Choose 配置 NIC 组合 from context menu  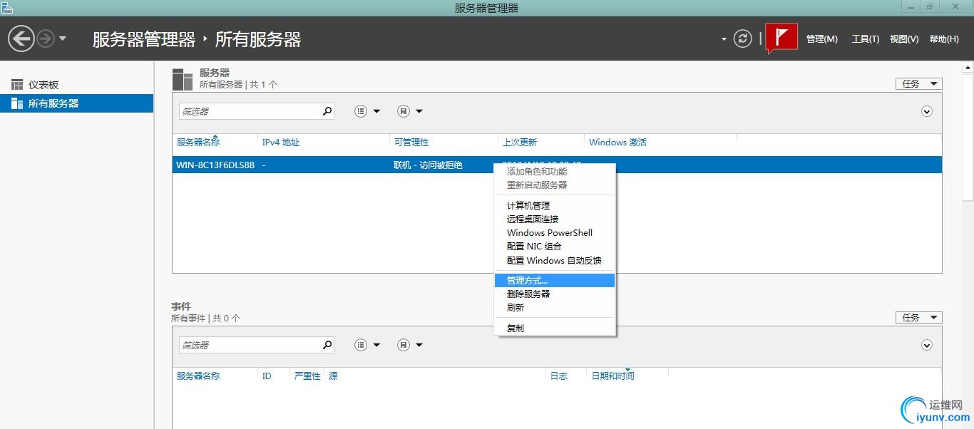coord(555,246)
